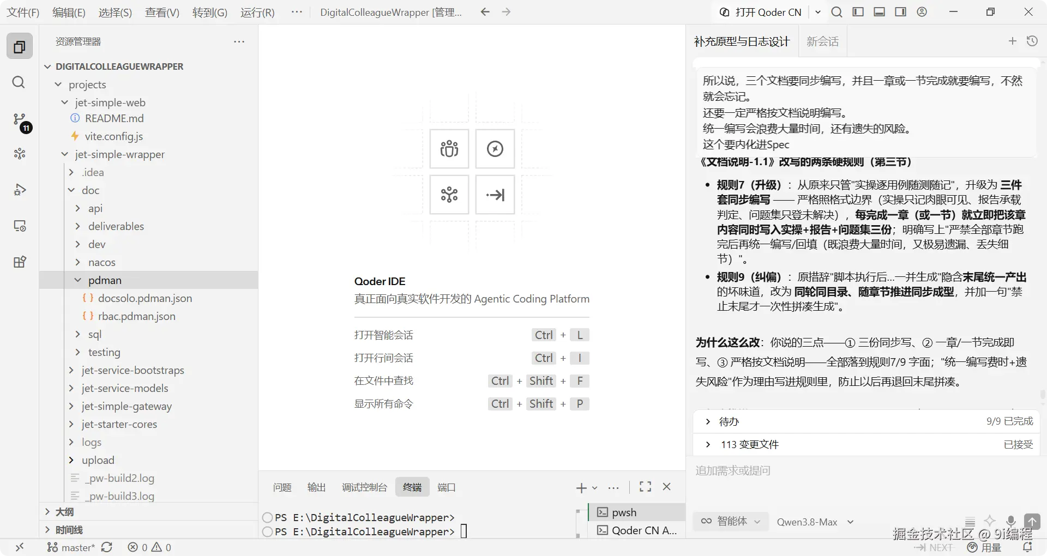The image size is (1047, 556).
Task: Toggle the bottom panel layout
Action: click(x=879, y=12)
